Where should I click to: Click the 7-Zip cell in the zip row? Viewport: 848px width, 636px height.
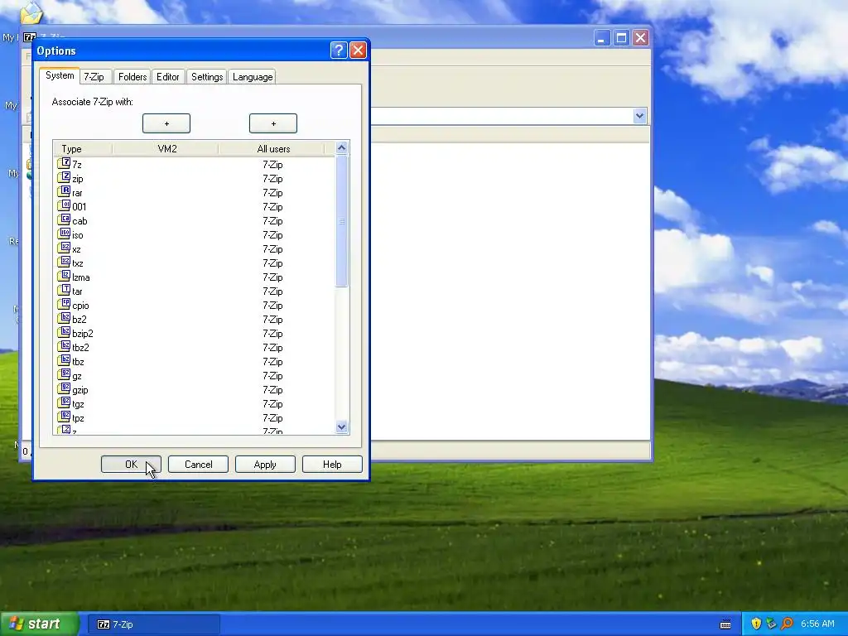pyautogui.click(x=272, y=179)
